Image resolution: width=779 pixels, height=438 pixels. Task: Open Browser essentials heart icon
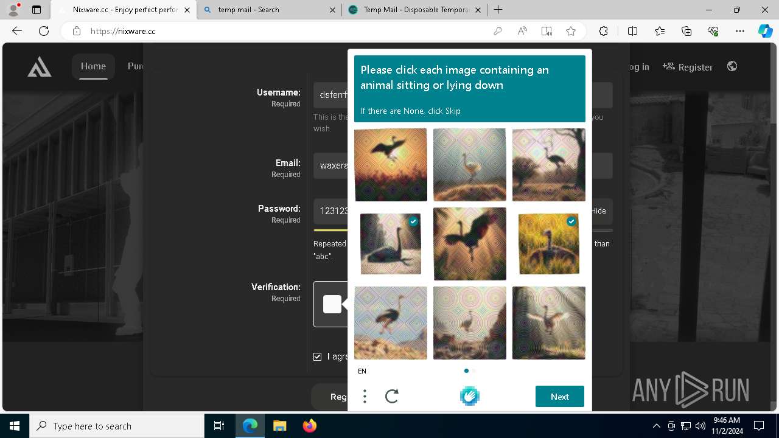click(713, 31)
